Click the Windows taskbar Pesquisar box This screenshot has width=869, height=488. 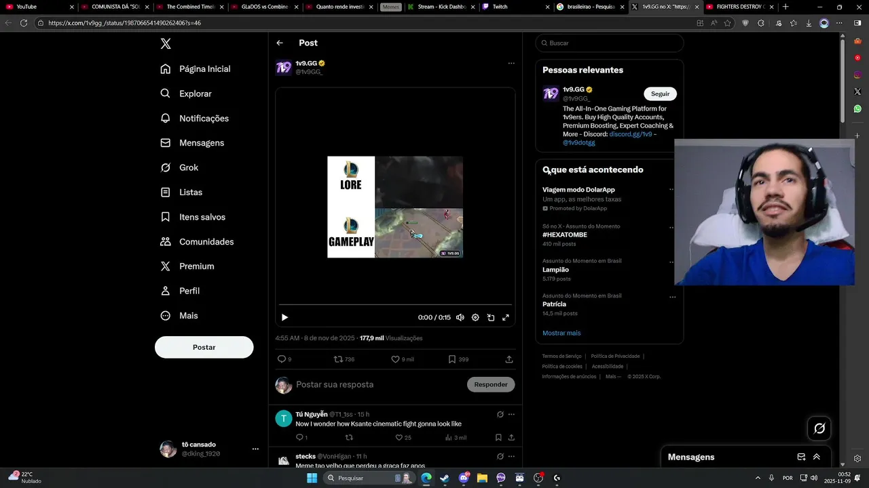[x=369, y=478]
